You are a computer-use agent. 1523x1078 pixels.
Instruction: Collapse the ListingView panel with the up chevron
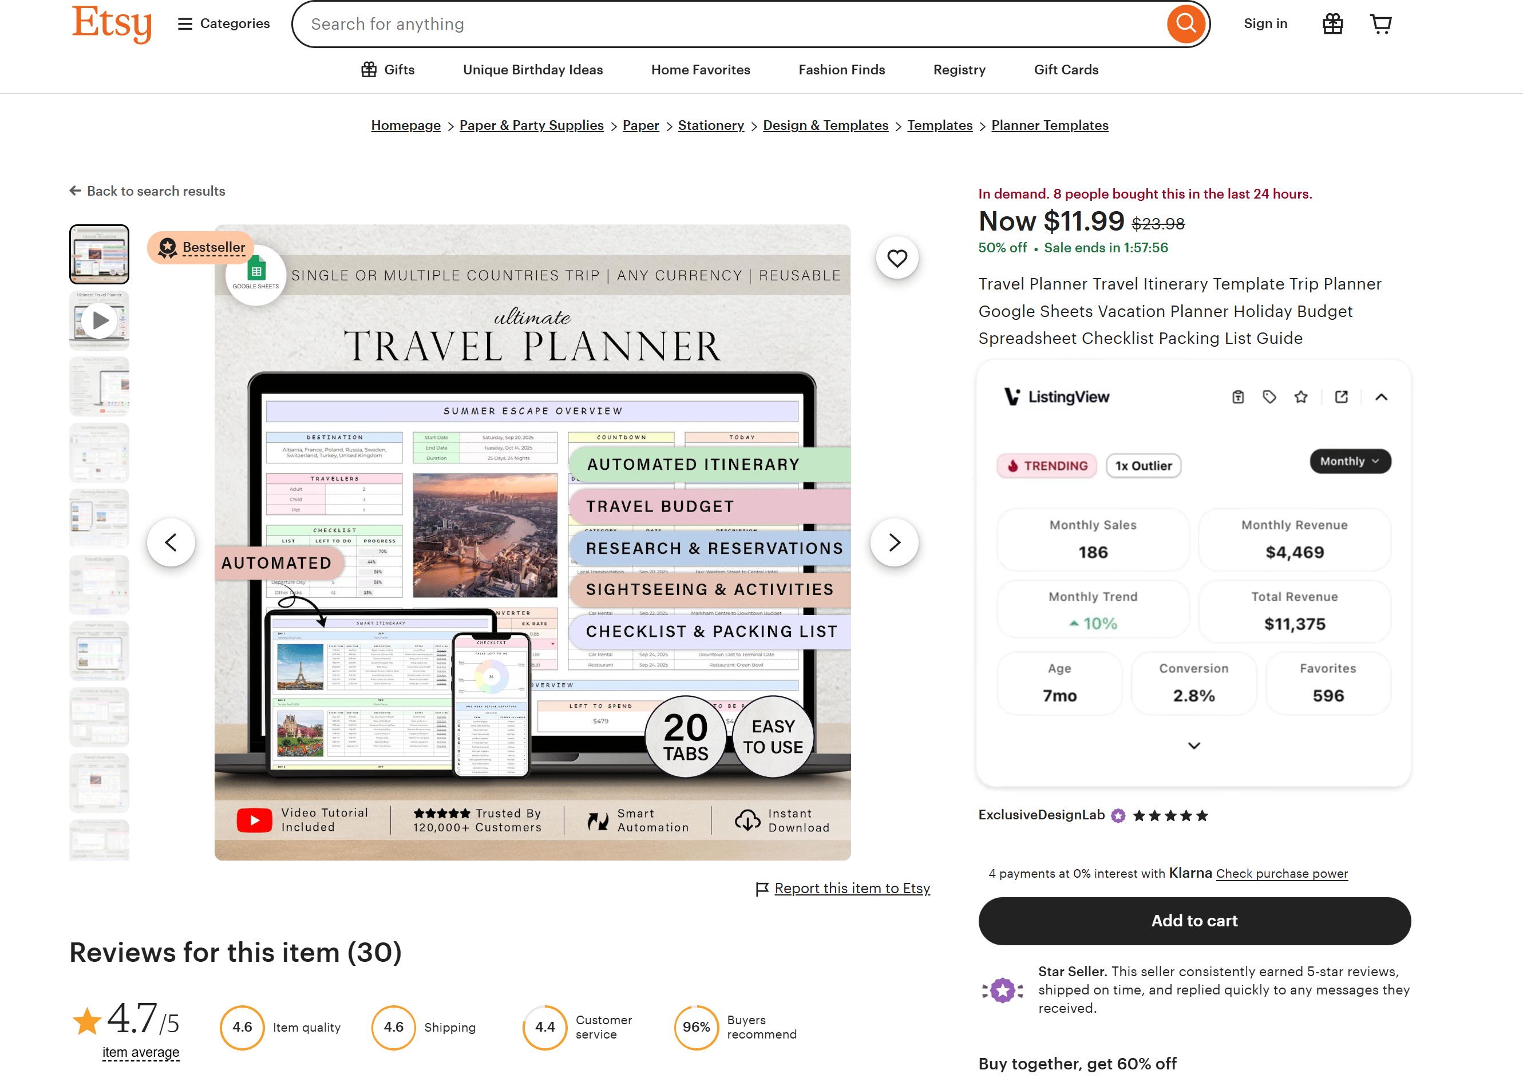click(x=1382, y=397)
